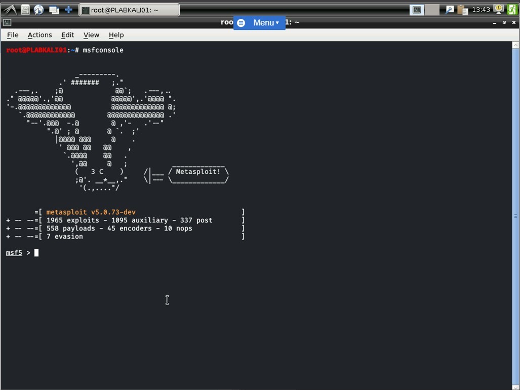
Task: Click the terminal vertical scrollbar
Action: pos(516,216)
